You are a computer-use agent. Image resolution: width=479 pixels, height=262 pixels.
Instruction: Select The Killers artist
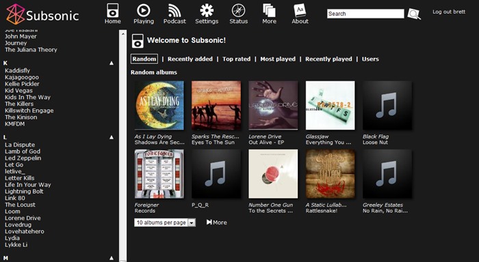pos(19,104)
